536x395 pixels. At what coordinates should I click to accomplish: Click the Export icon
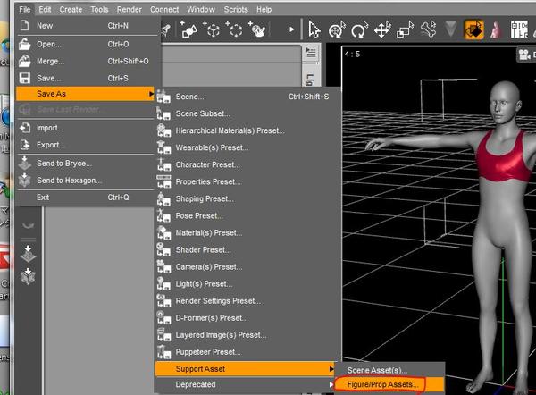click(25, 145)
